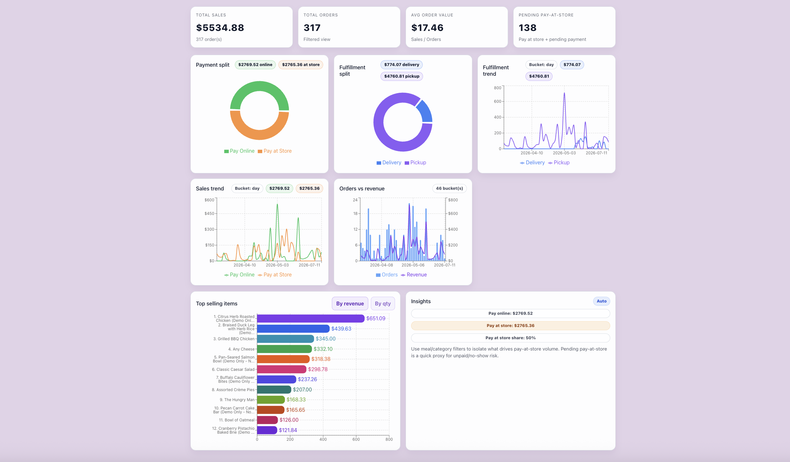Click the Avg Order Value $17.46
790x462 pixels.
tap(427, 28)
